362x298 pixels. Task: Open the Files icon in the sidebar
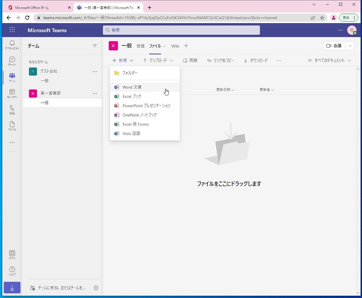coord(12,126)
